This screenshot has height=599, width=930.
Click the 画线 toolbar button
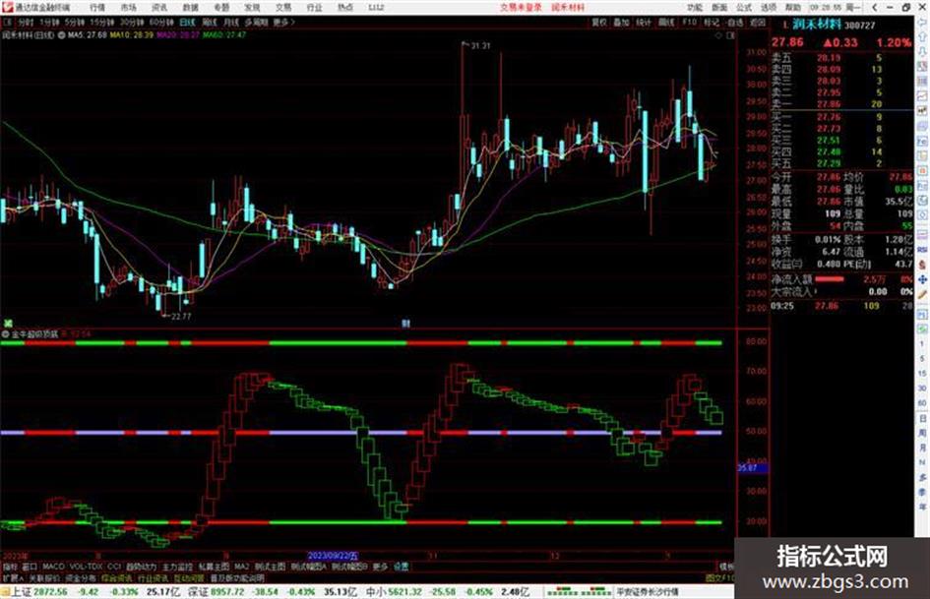666,22
